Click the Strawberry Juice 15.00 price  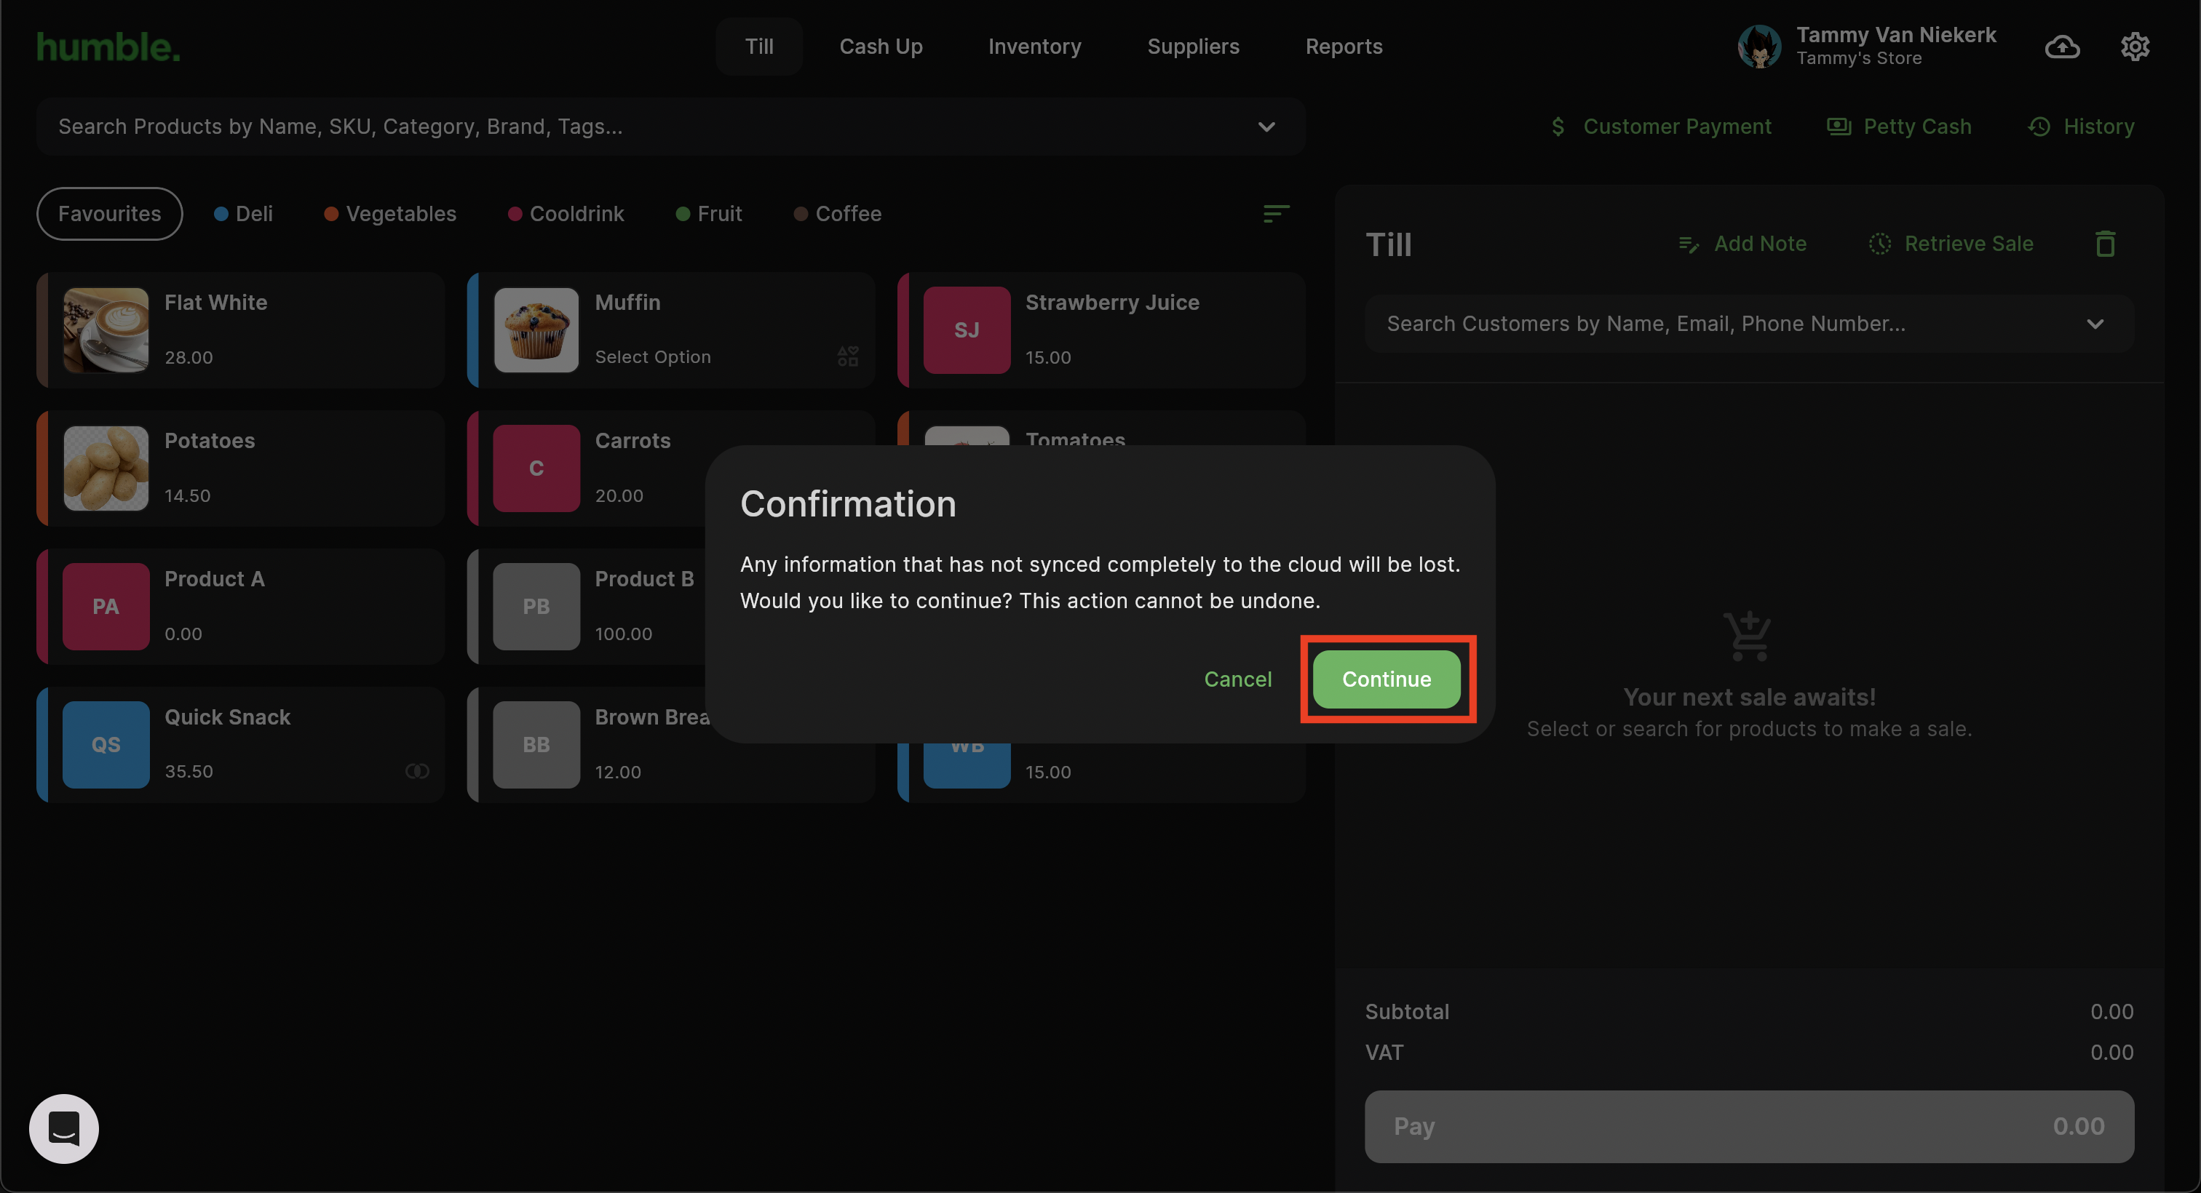click(1047, 357)
